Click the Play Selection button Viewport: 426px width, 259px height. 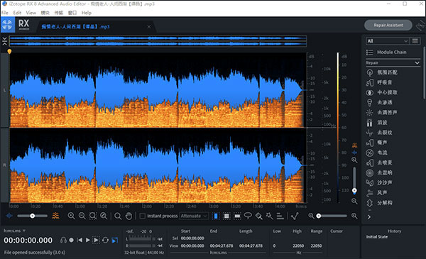click(x=96, y=240)
